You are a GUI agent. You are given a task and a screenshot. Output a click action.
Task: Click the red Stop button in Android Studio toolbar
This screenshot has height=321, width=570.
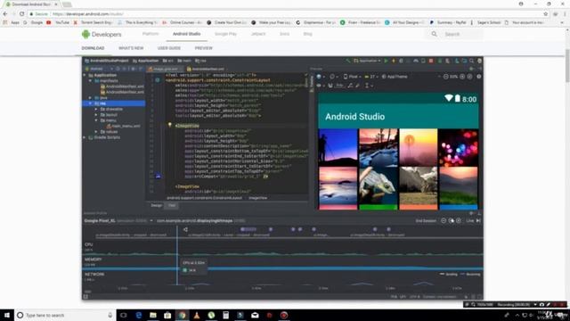431,61
